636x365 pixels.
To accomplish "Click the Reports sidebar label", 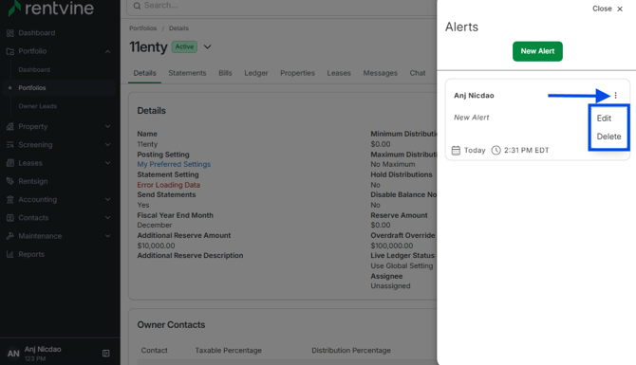I will click(31, 254).
